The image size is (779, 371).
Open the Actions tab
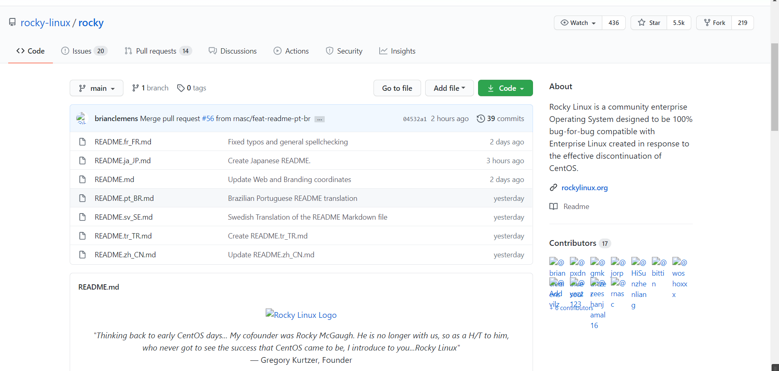pyautogui.click(x=291, y=51)
